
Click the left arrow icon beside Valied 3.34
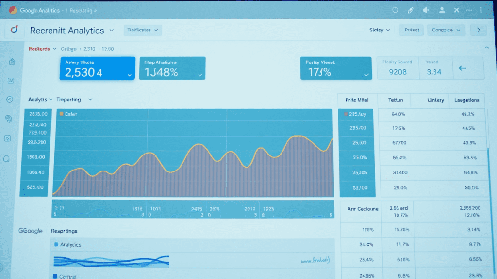click(462, 68)
